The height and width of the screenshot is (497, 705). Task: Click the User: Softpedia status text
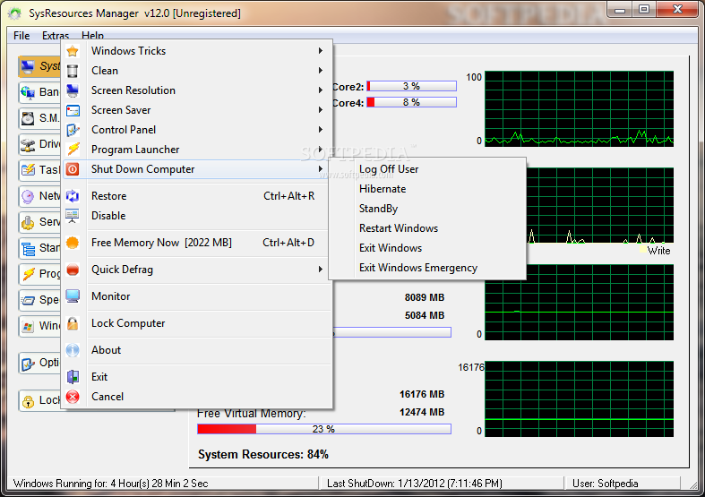(x=606, y=484)
